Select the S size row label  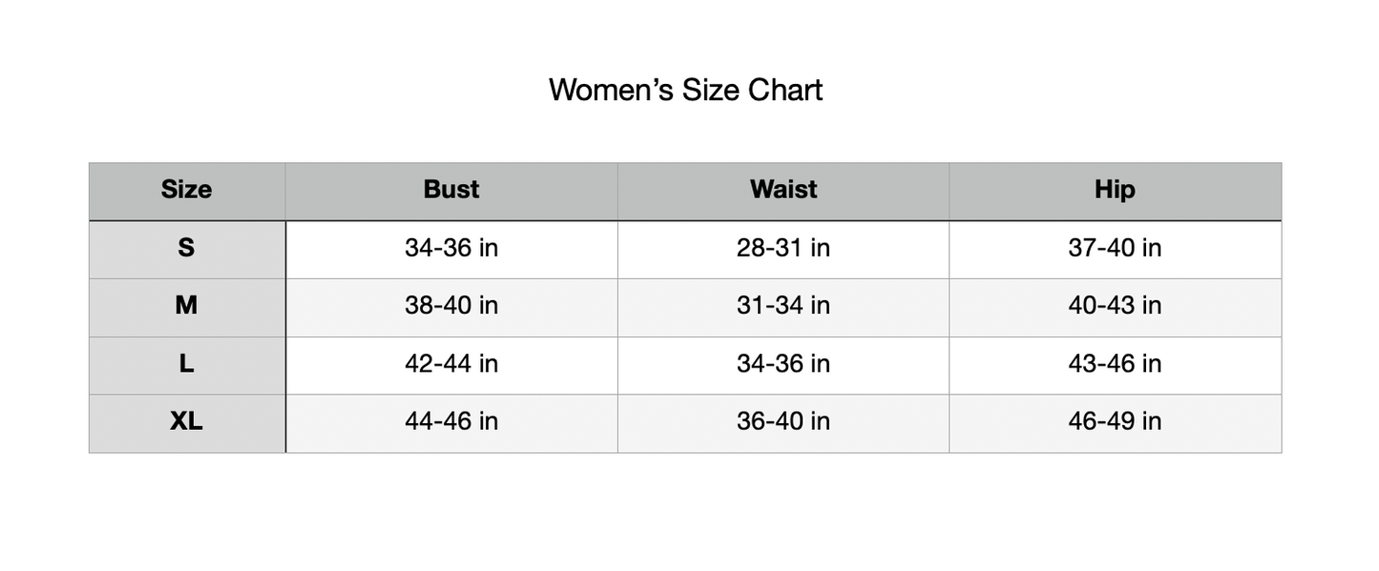[186, 248]
